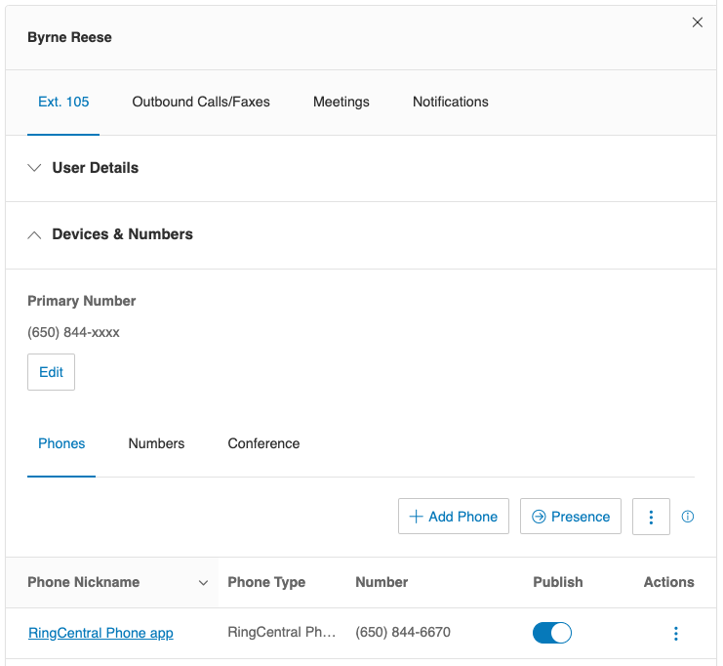Click the Add Phone button
Viewport: 723px width, 666px height.
(x=454, y=517)
